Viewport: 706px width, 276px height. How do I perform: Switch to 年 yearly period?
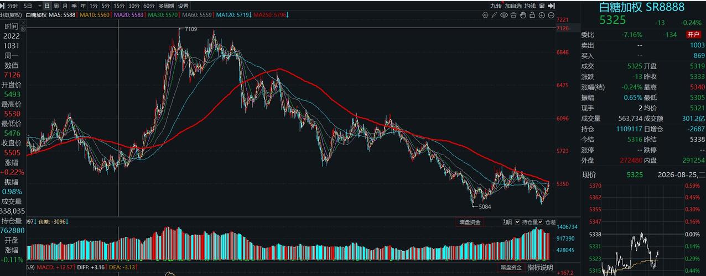(x=83, y=6)
